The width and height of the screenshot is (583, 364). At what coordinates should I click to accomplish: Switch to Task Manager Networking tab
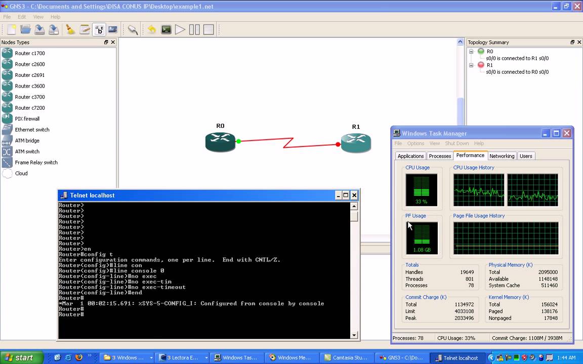click(502, 156)
